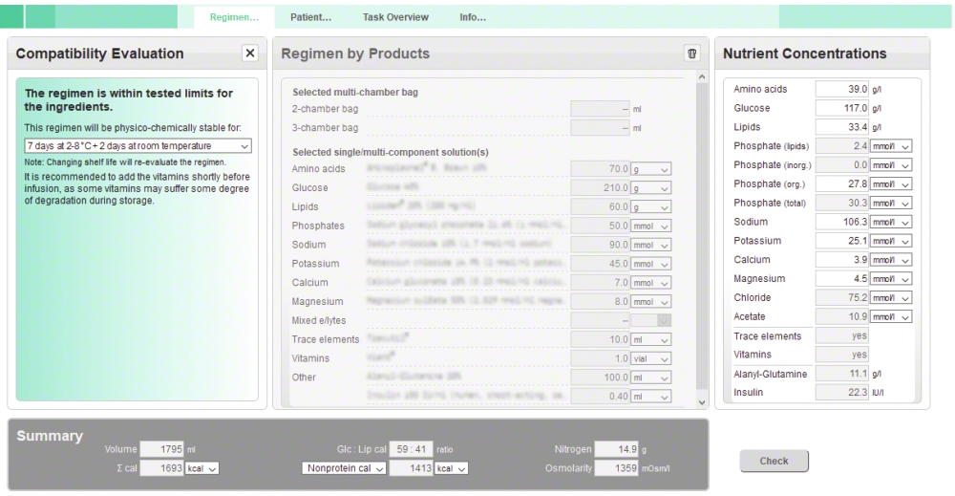Click Potassium concentration field 25.1
Image resolution: width=955 pixels, height=496 pixels.
pyautogui.click(x=841, y=241)
